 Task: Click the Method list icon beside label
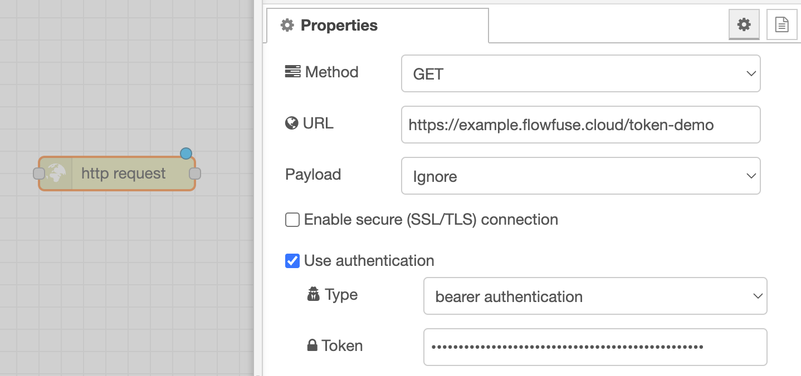point(292,72)
